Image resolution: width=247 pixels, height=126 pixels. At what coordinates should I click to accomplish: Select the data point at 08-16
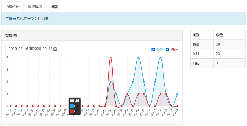point(11,106)
